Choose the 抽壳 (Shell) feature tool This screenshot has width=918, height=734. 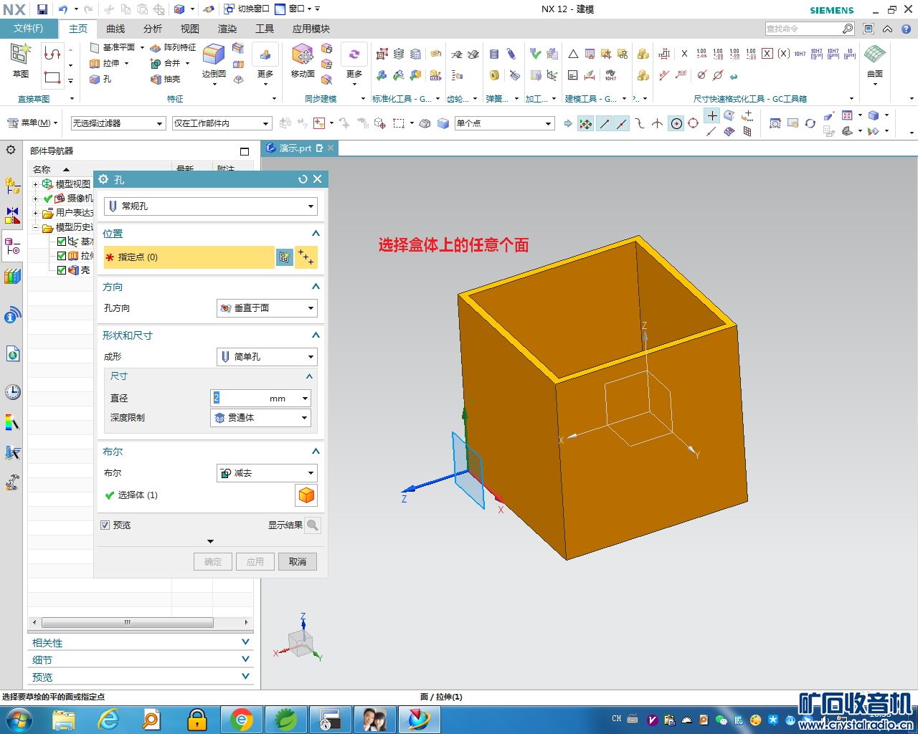click(166, 79)
